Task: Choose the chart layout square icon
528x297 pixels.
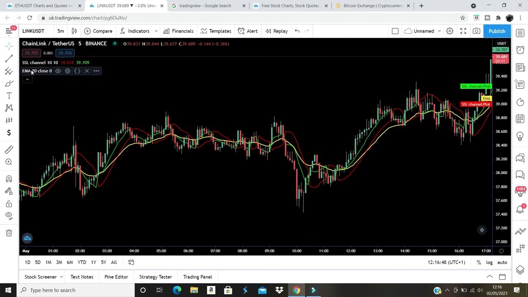Action: click(x=395, y=31)
